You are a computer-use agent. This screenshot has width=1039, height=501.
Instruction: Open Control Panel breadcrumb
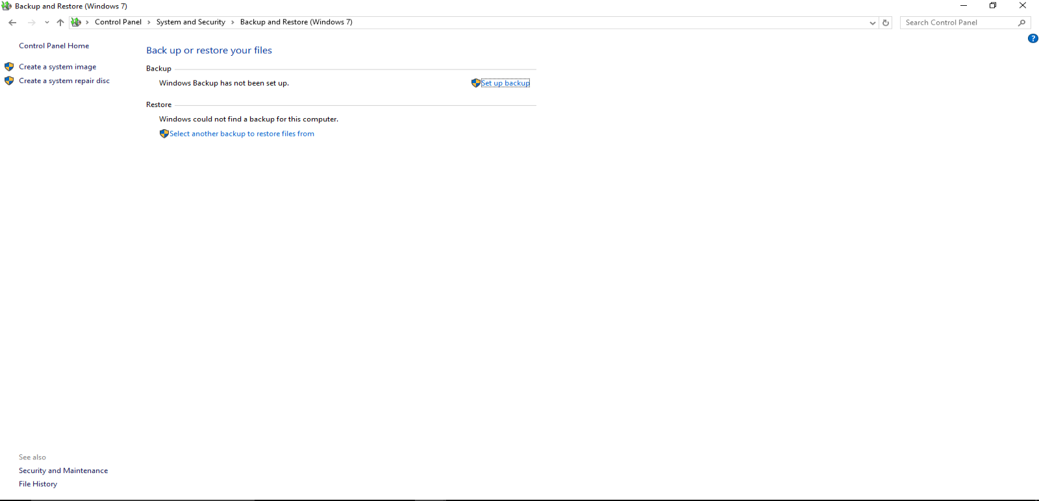[118, 22]
